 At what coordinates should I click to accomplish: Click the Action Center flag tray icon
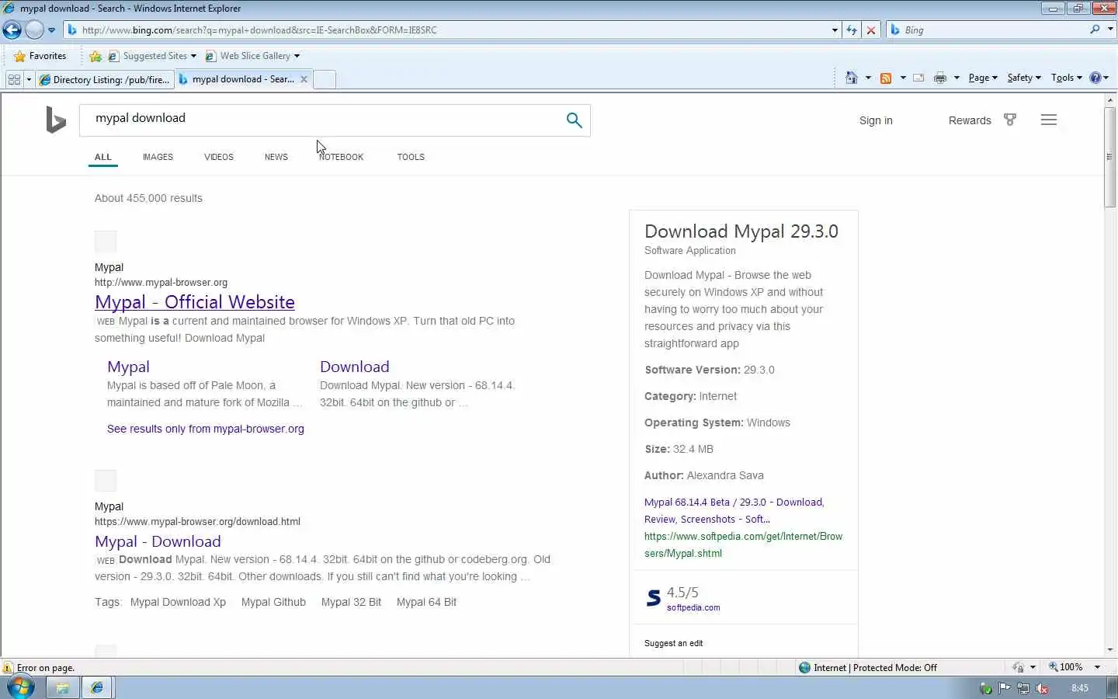1005,688
